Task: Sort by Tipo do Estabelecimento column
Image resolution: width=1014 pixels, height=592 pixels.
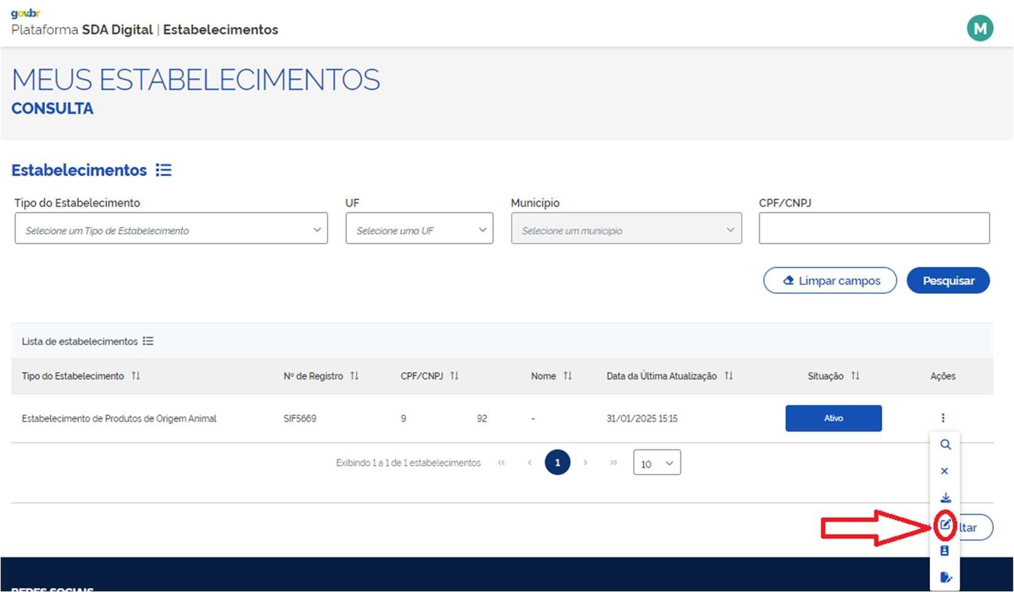Action: coord(136,376)
